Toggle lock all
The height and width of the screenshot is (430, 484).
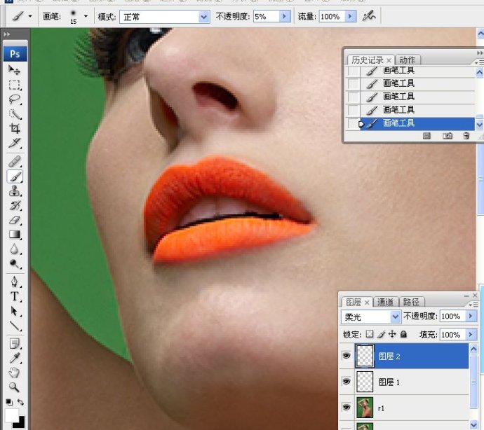click(x=403, y=334)
